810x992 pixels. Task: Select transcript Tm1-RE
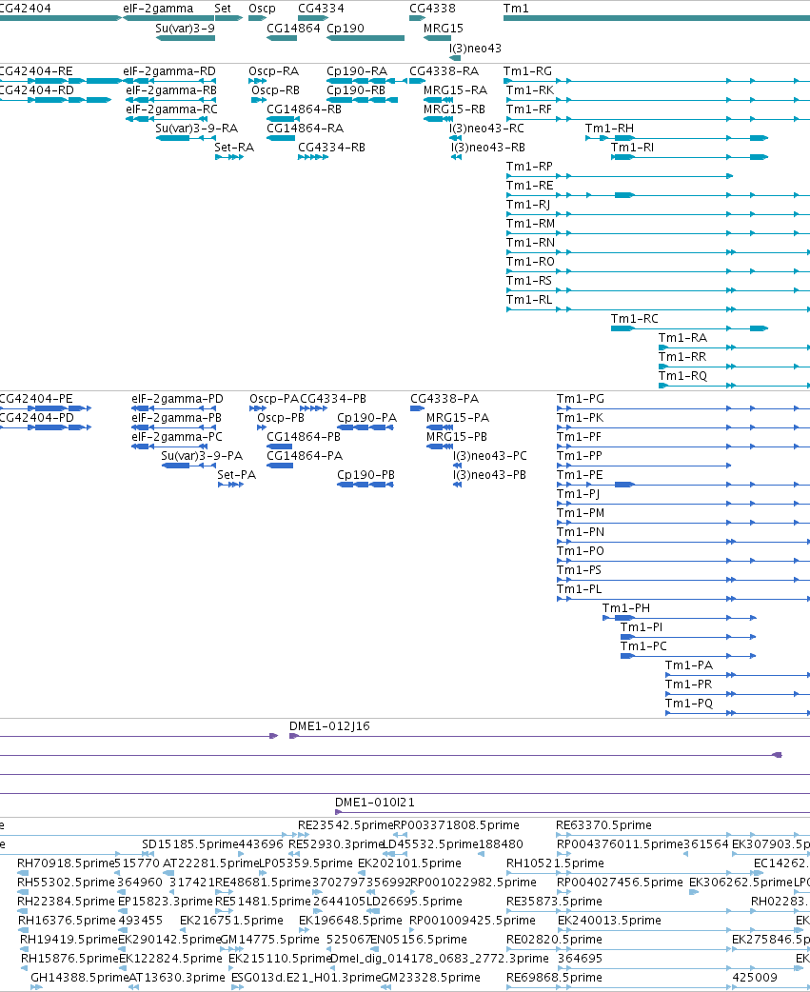pyautogui.click(x=530, y=186)
